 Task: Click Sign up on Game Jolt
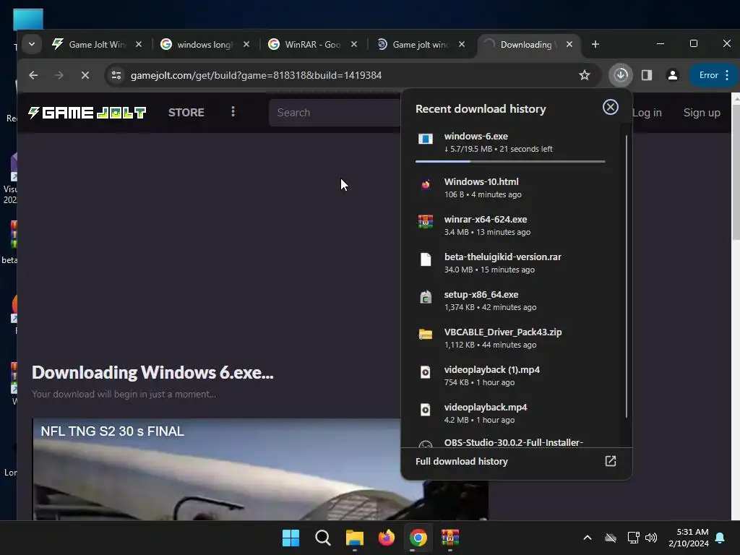coord(701,112)
